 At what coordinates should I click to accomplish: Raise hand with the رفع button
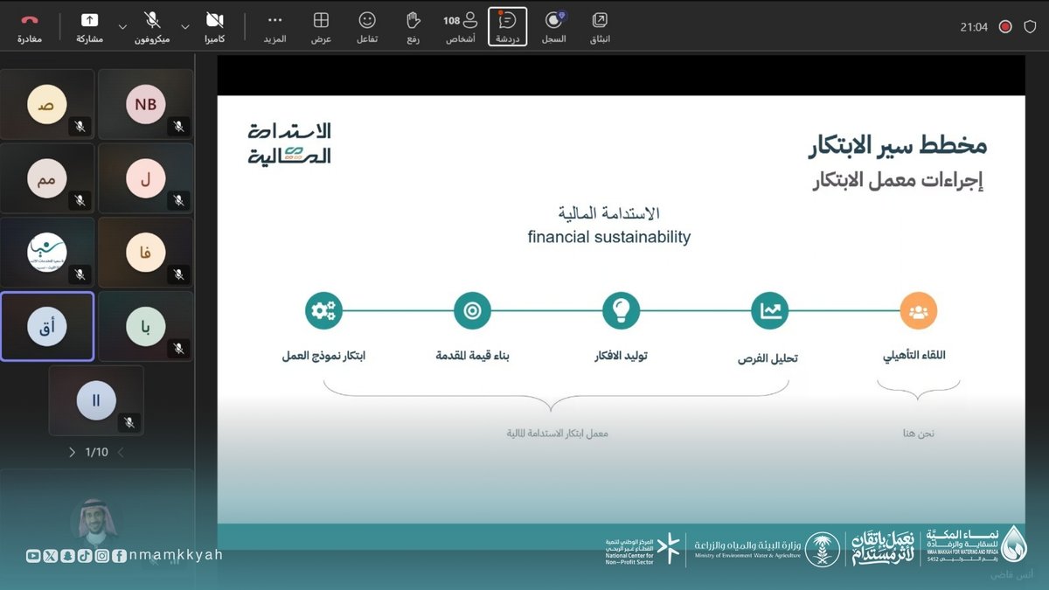(x=413, y=26)
